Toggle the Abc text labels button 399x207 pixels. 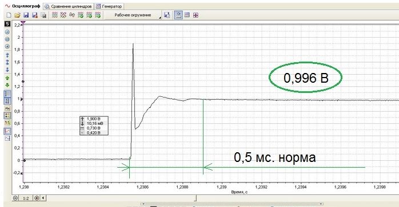click(x=7, y=108)
